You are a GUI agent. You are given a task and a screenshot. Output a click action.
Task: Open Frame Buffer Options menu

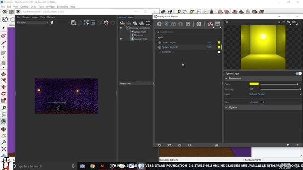(x=51, y=17)
